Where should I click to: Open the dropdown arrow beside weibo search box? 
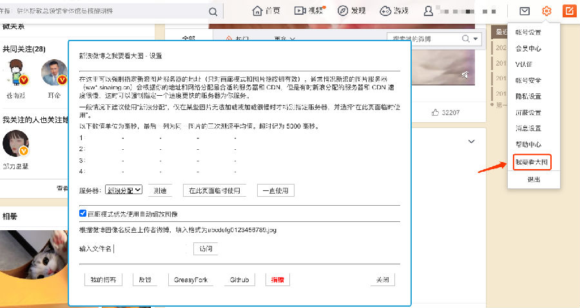476,39
